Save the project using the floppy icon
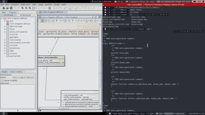The image size is (205, 115). tap(11, 8)
